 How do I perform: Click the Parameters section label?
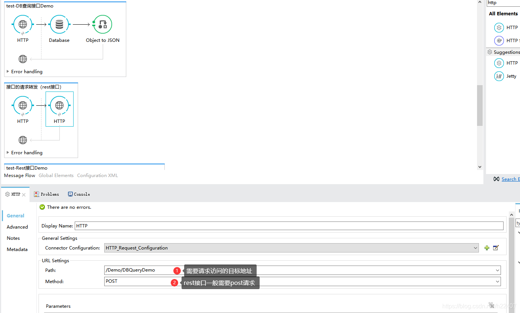click(x=58, y=306)
